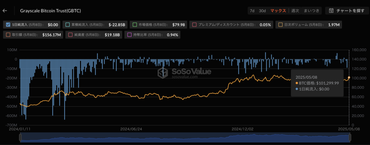Click the back arrow icon

coord(5,11)
